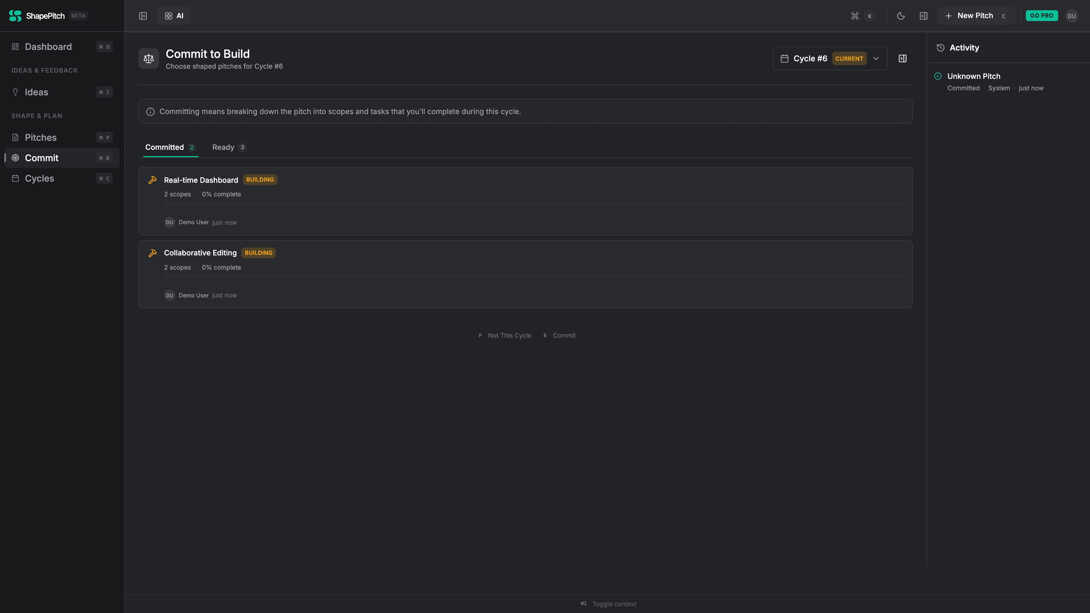The height and width of the screenshot is (613, 1090).
Task: Click the ShapePitch logo icon
Action: [x=15, y=16]
